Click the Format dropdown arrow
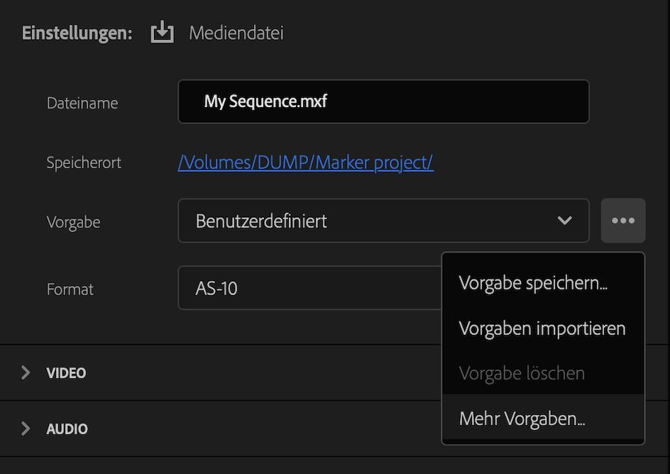Viewport: 670px width, 474px height. pos(426,288)
